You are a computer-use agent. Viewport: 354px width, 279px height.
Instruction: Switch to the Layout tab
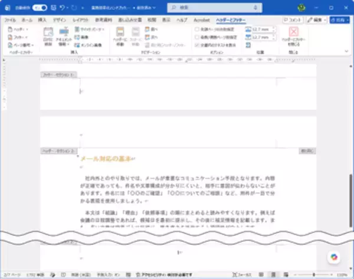click(x=80, y=20)
